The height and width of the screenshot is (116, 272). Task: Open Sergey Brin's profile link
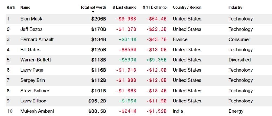(33, 80)
